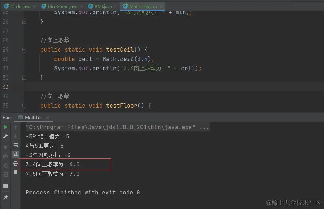Click console line -3与7谁更小: -3
The height and width of the screenshot is (209, 324).
tap(48, 155)
